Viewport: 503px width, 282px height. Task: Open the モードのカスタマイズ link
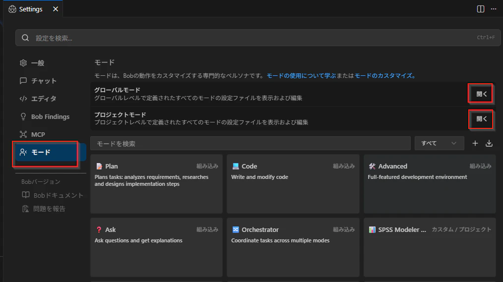[385, 76]
